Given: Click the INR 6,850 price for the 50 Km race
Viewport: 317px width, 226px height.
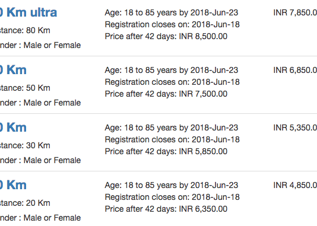Looking at the screenshot, I should 295,70.
